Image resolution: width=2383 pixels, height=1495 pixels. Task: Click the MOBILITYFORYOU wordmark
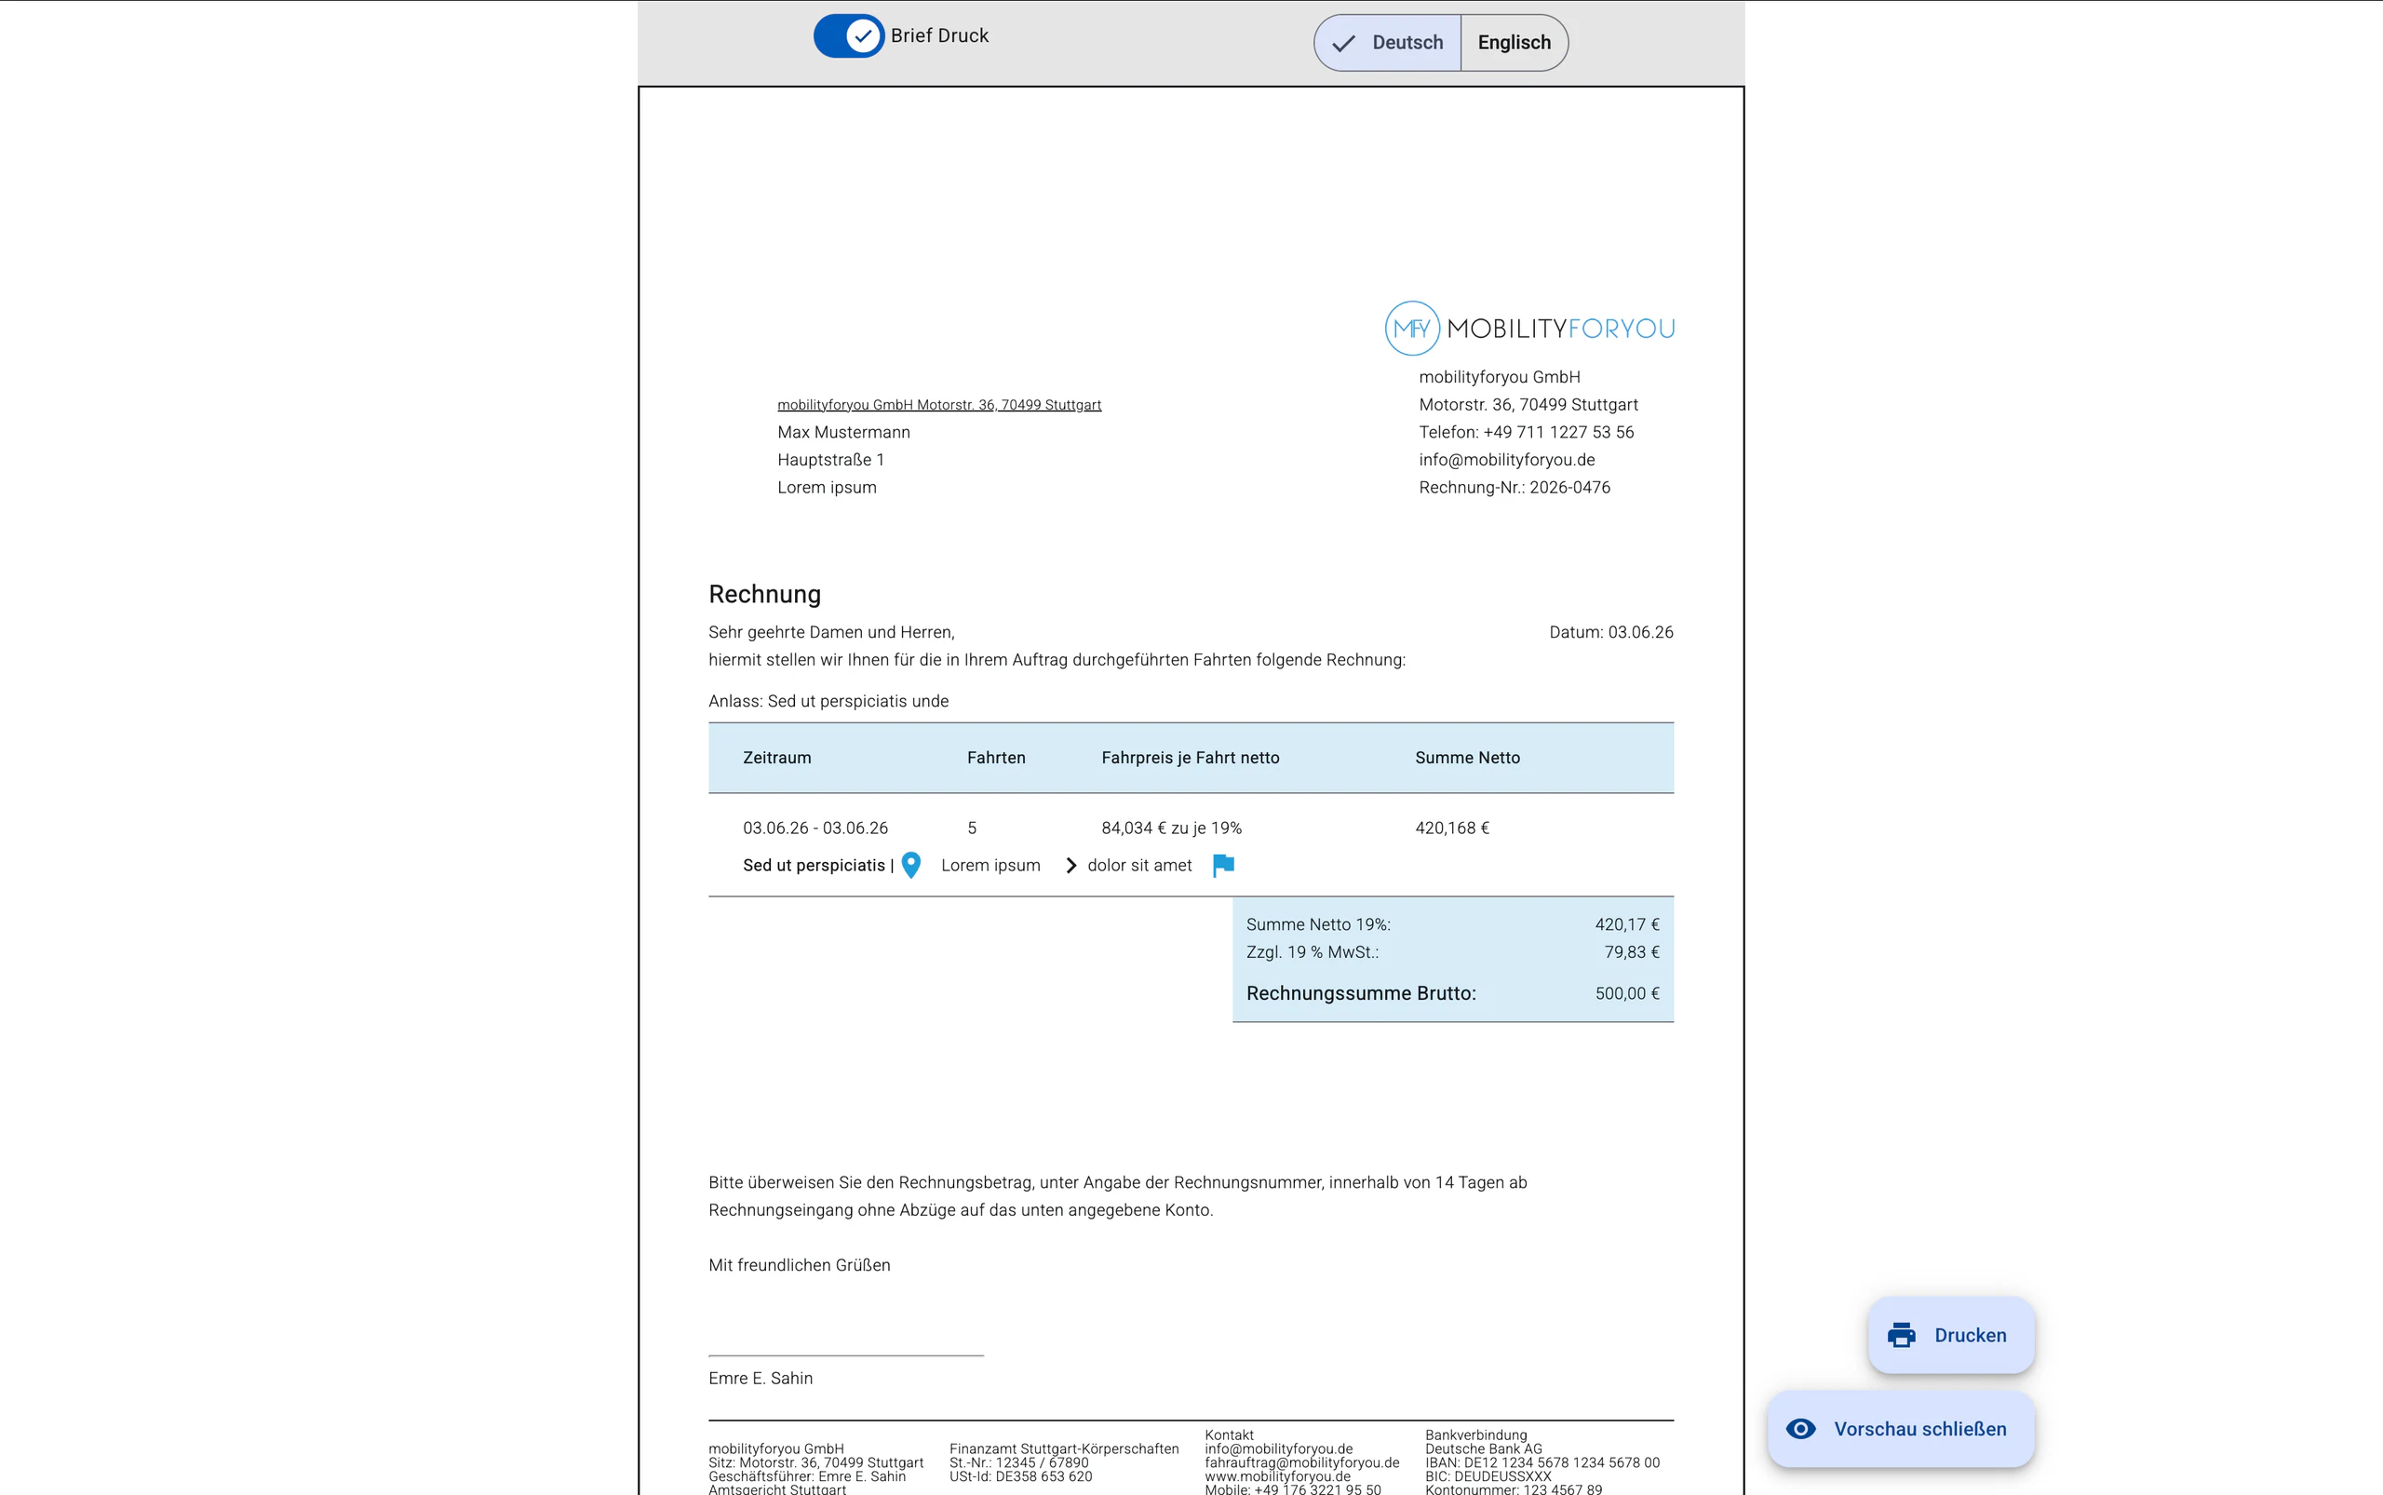(x=1560, y=329)
